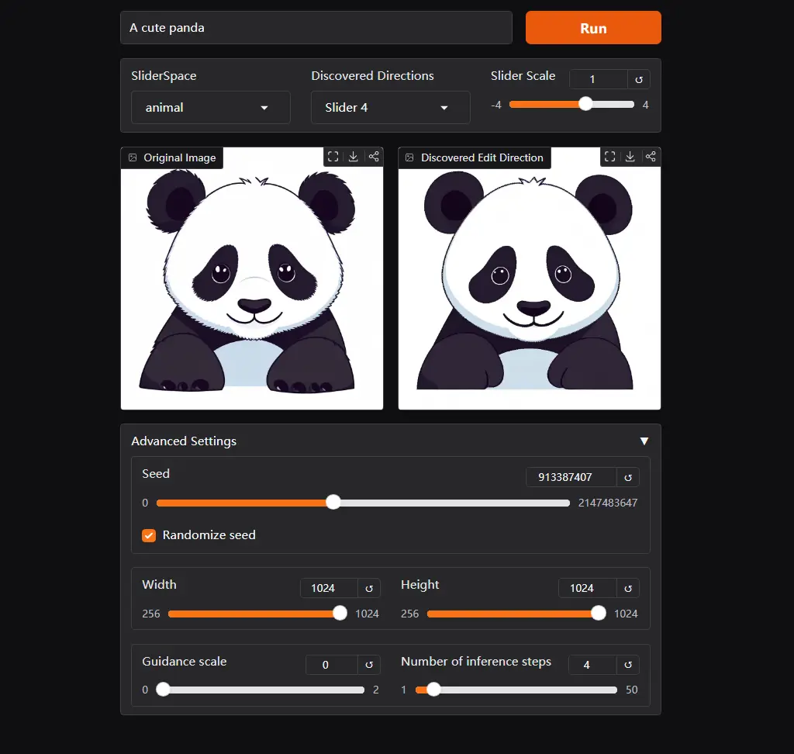
Task: Click the Height number field
Action: point(588,588)
